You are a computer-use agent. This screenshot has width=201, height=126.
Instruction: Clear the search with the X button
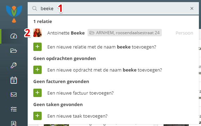(x=192, y=8)
